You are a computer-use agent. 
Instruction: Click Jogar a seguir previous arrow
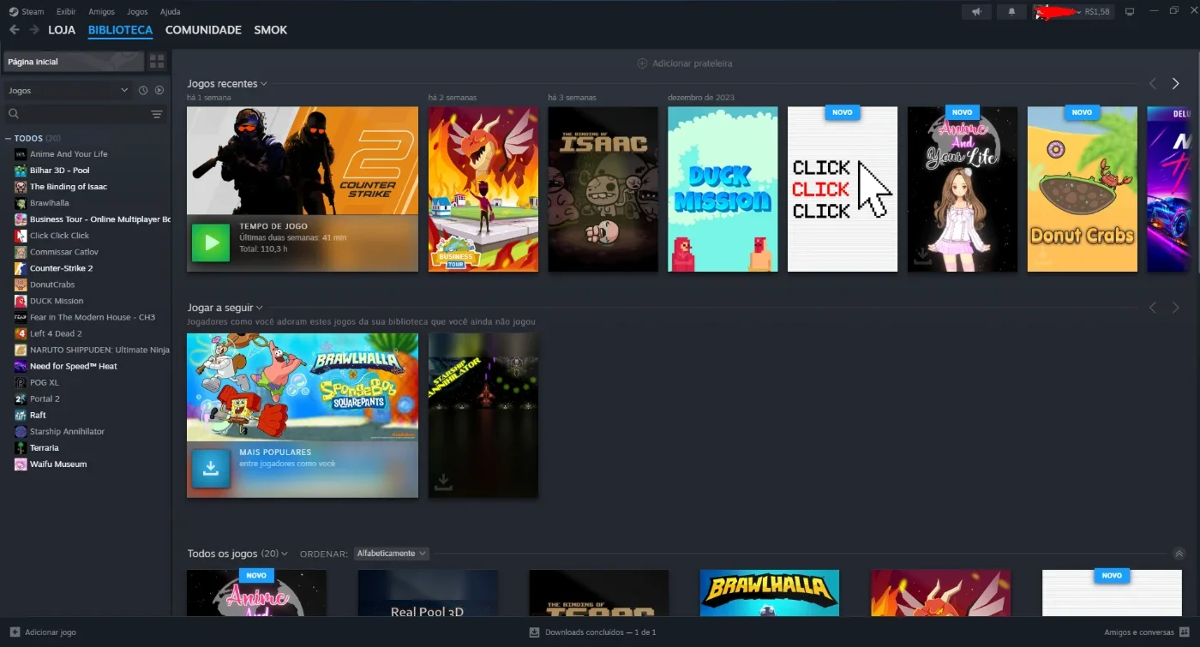tap(1152, 308)
